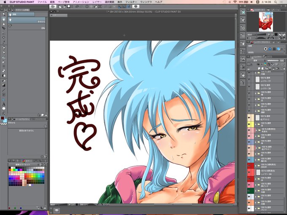This screenshot has height=215, width=287.
Task: Toggle eye on dark-green-labeled folder
Action: pos(249,191)
